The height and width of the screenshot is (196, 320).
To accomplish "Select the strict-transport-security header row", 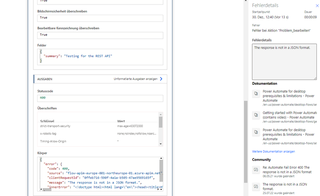I will (98, 126).
